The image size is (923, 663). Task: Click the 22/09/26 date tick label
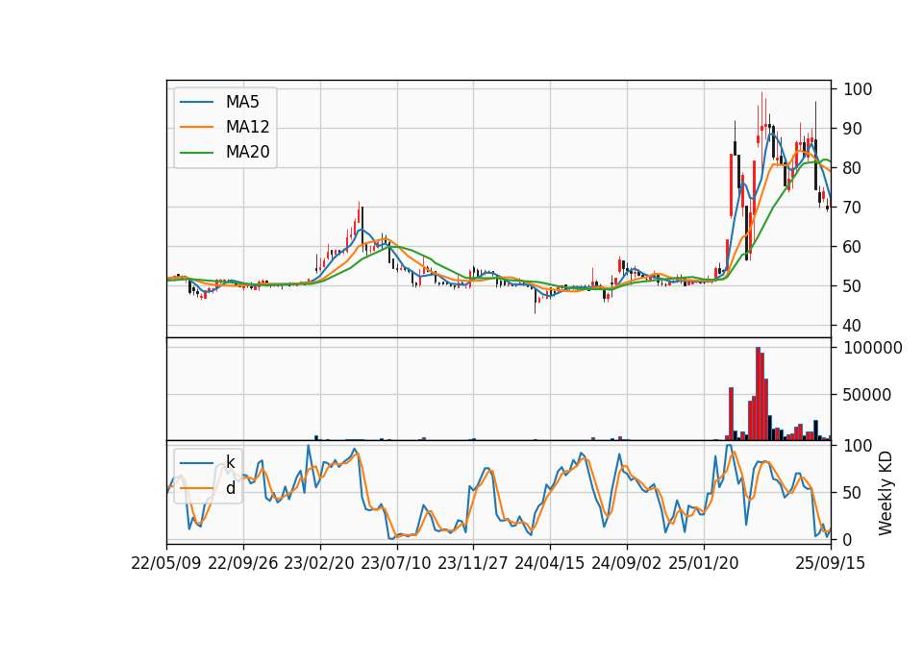click(243, 563)
